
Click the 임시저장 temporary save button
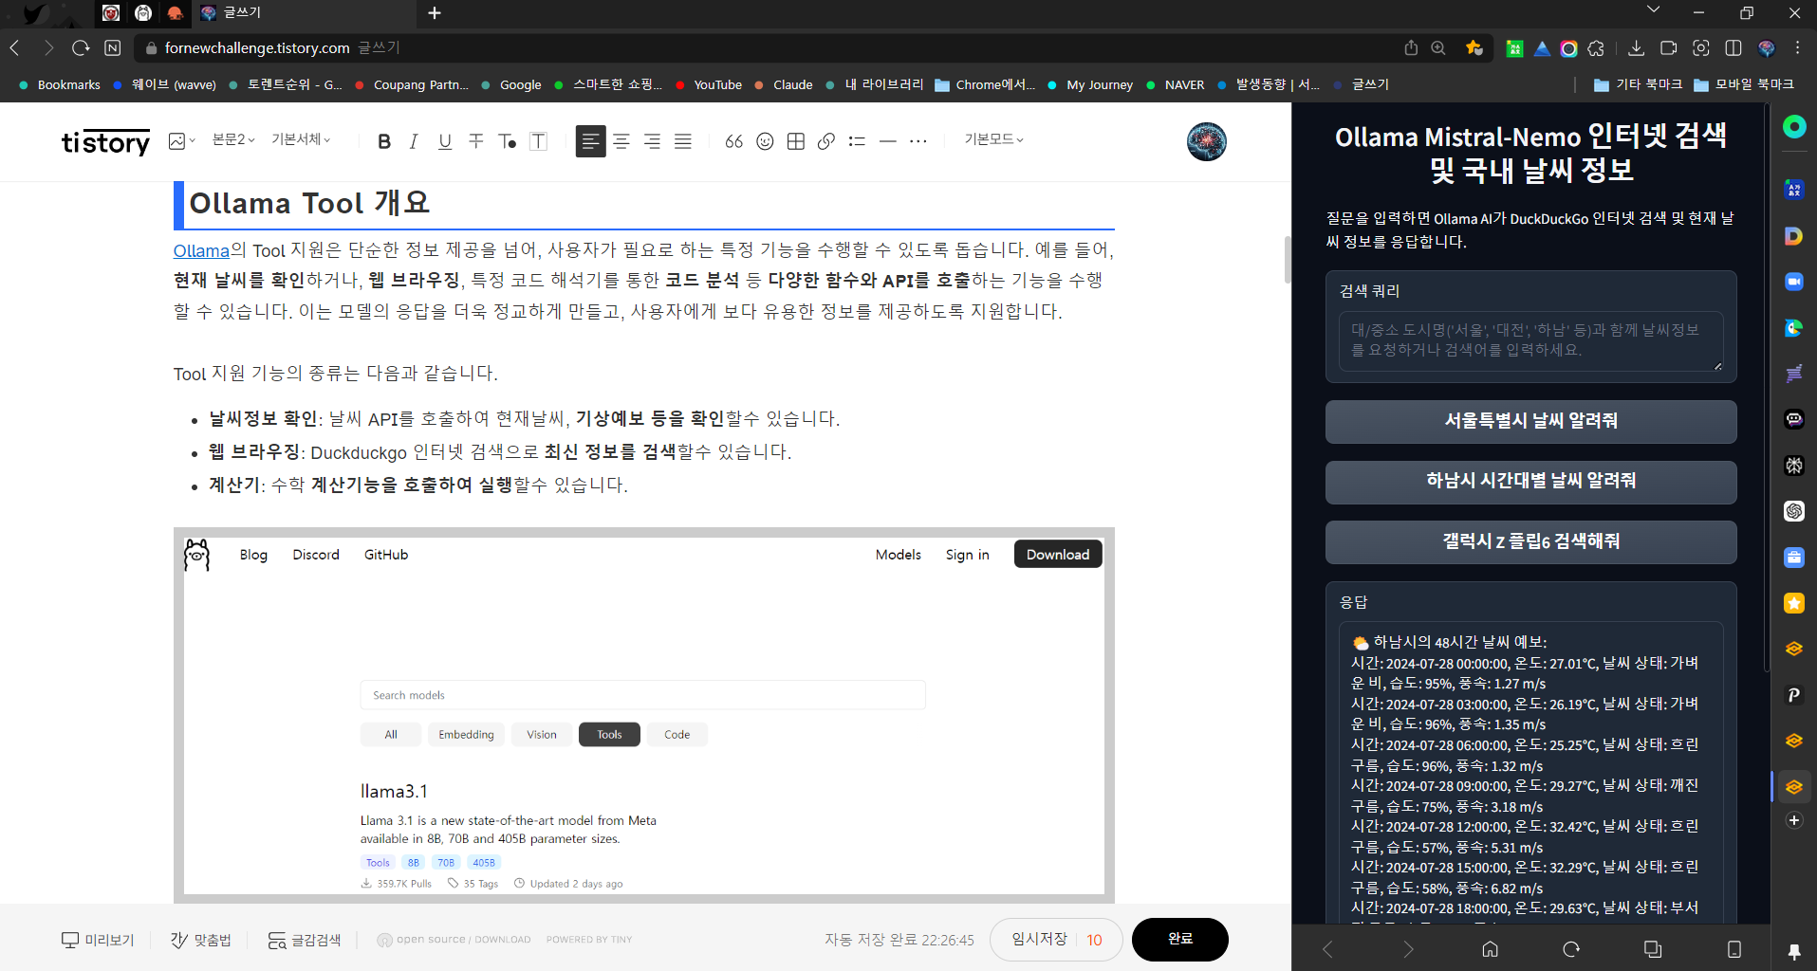1039,939
